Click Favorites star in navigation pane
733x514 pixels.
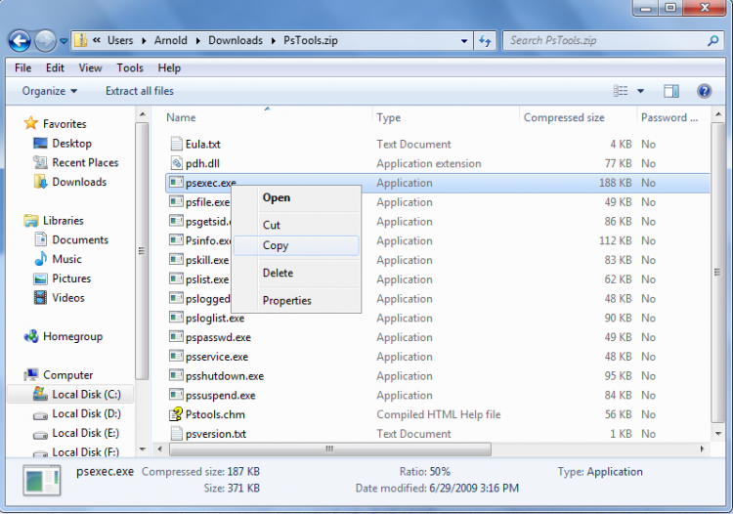pyautogui.click(x=31, y=123)
